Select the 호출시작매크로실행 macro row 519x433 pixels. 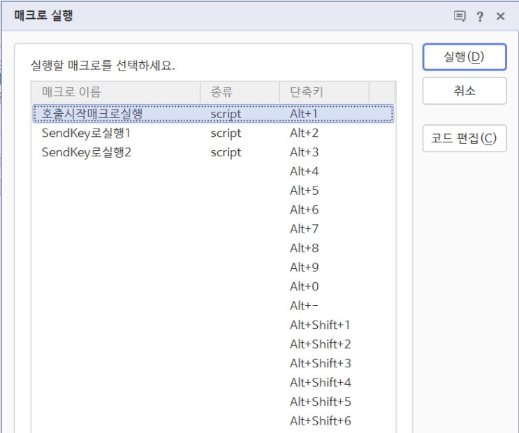click(x=214, y=114)
